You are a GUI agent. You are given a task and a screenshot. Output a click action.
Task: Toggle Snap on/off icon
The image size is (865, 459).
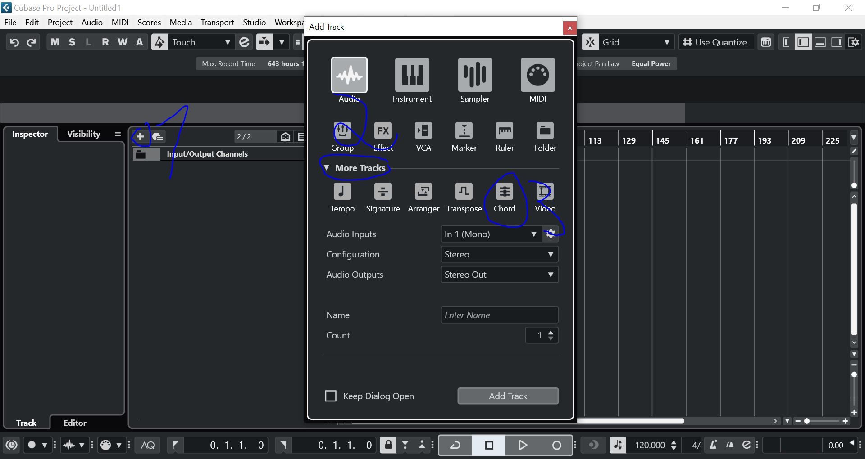590,42
